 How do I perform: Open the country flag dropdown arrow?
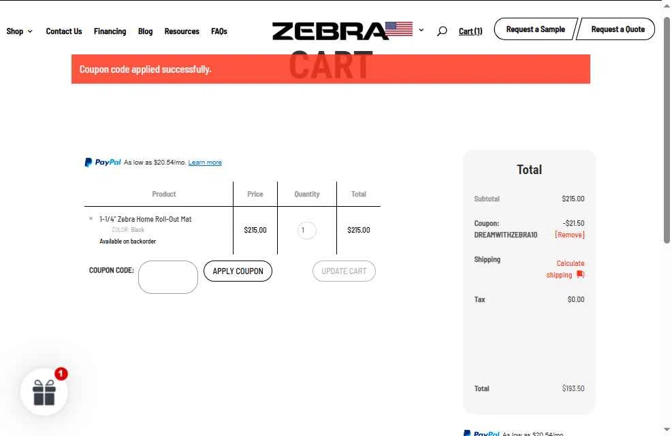tap(421, 30)
